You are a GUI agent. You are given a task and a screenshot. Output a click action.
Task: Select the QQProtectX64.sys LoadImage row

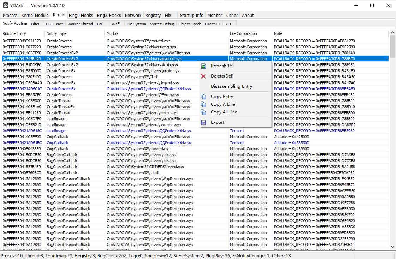point(195,131)
